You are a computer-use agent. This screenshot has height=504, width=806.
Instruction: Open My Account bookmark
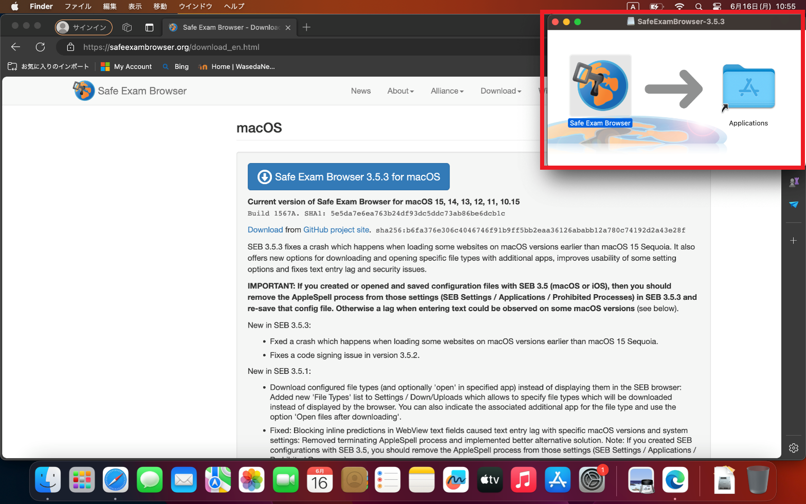click(x=127, y=66)
